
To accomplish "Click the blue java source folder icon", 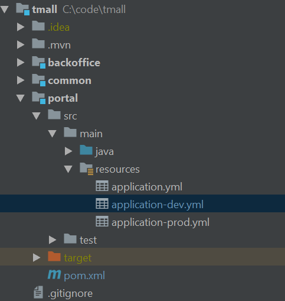I will pos(86,150).
